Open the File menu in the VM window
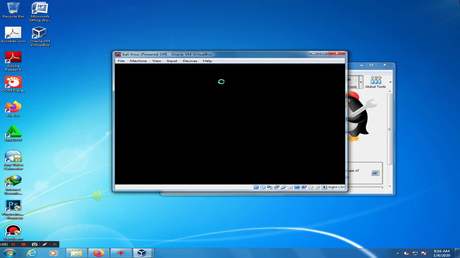The height and width of the screenshot is (258, 460). [x=121, y=61]
